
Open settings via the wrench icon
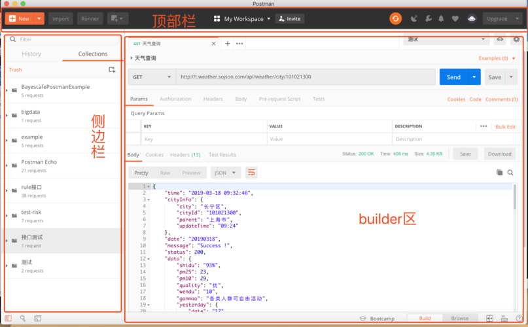[428, 19]
